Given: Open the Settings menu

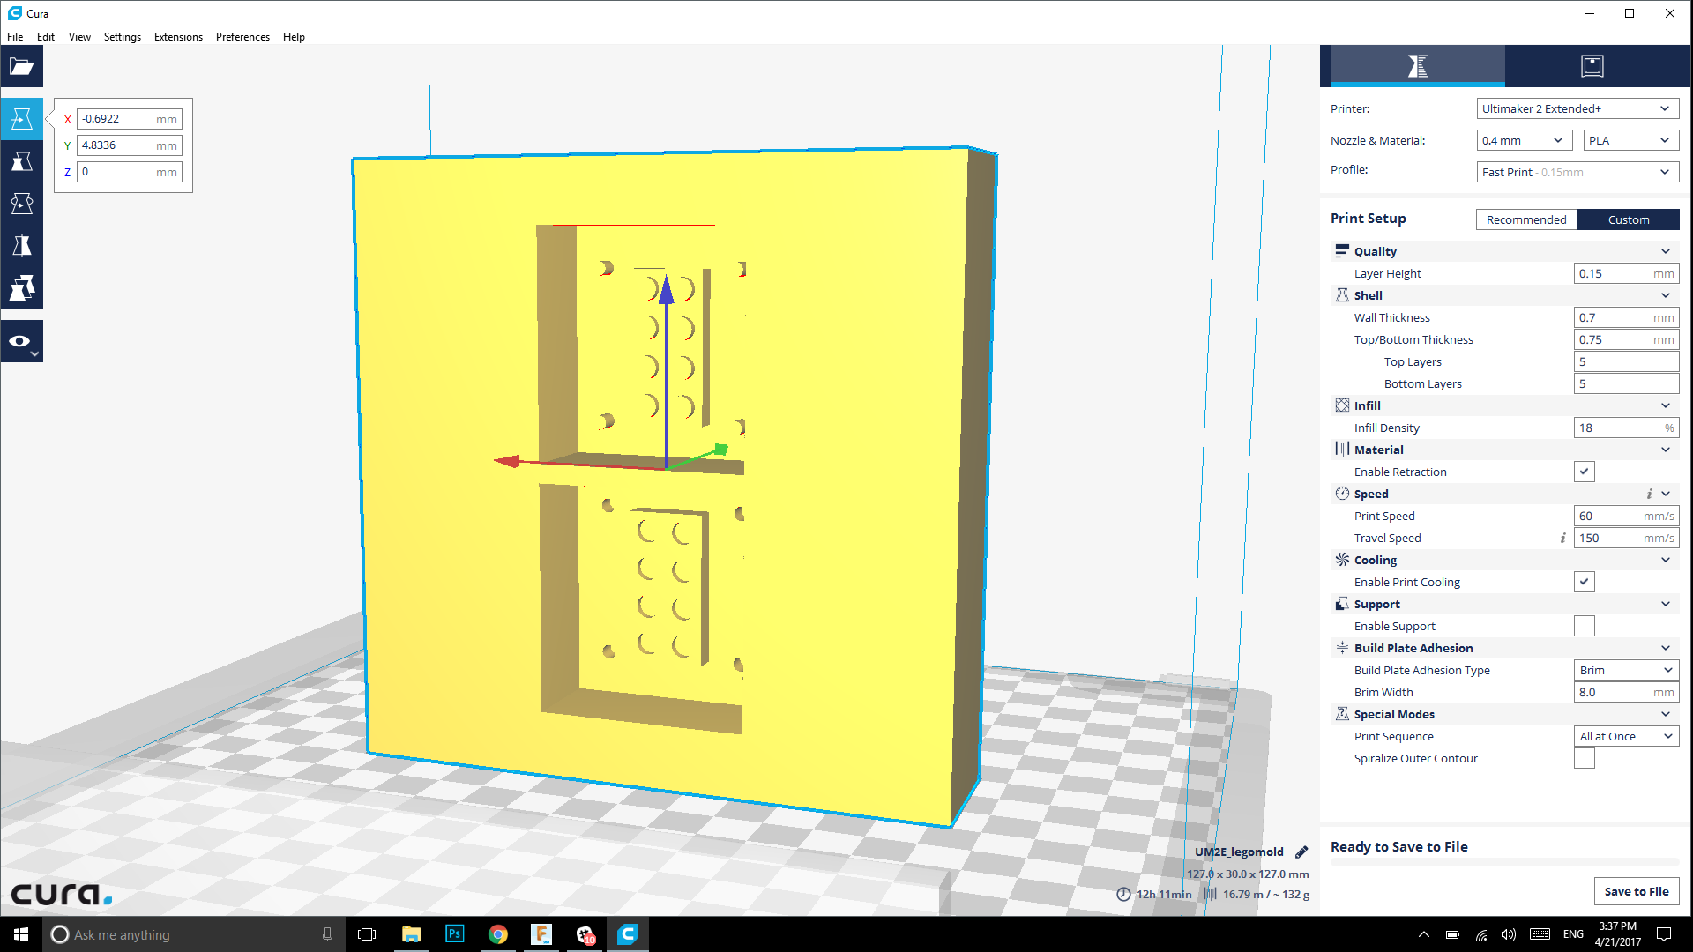Looking at the screenshot, I should click(123, 37).
